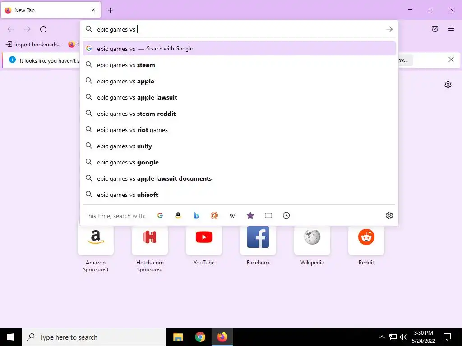Choose suggestion 'epic games vs ubisoft'

[x=239, y=195]
